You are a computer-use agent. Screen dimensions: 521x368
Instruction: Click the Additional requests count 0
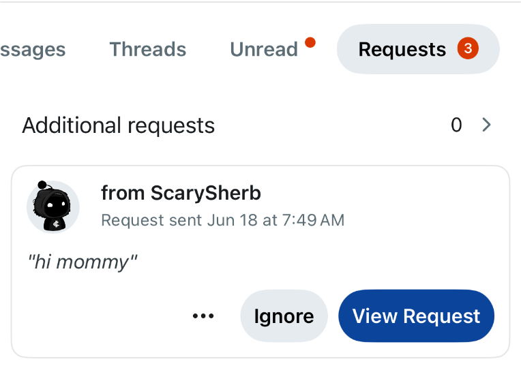click(456, 125)
